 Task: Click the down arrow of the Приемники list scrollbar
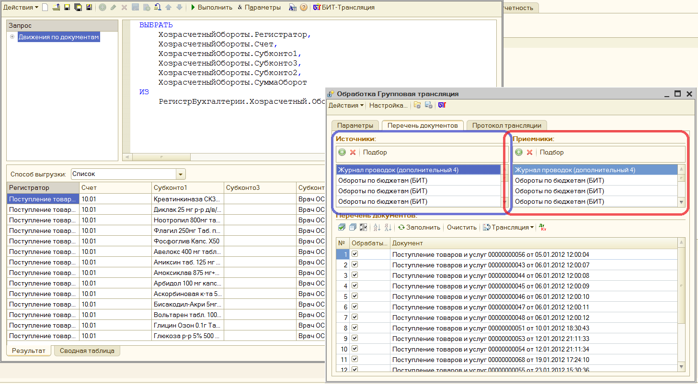[x=681, y=202]
